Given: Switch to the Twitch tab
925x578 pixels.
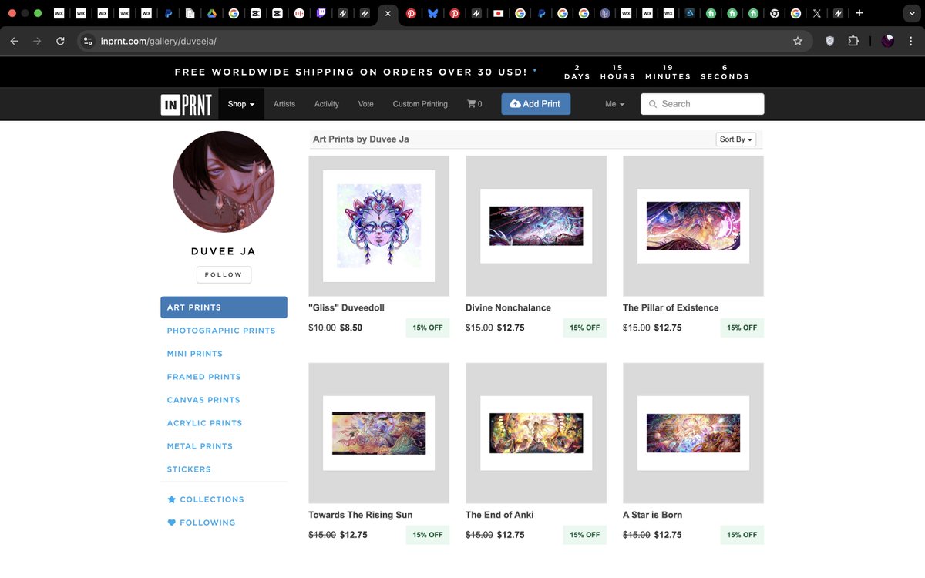Looking at the screenshot, I should pyautogui.click(x=321, y=13).
